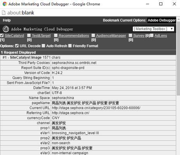Select the Referring URL 'http://stage.sephora.cn/'

(71, 113)
